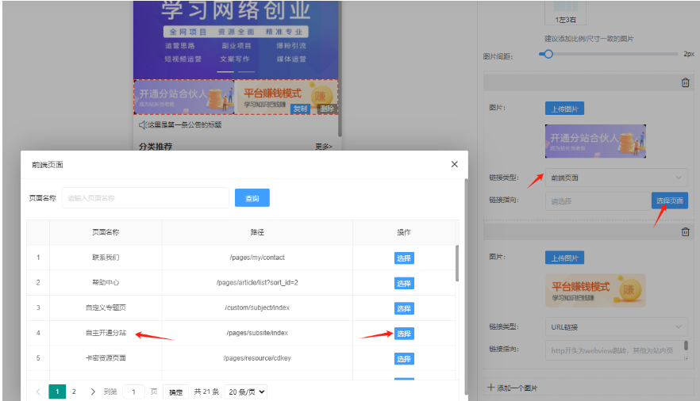Screen dimensions: 700x401
Task: Click path /pages/my/contact
Action: click(257, 258)
